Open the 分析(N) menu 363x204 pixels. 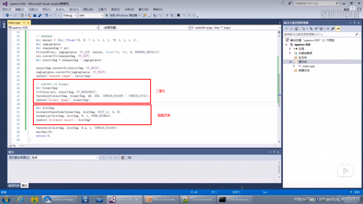pos(129,9)
